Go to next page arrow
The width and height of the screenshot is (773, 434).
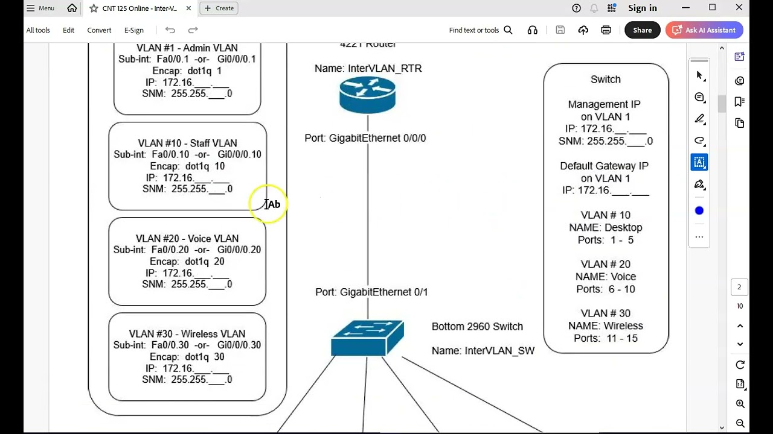tap(740, 344)
